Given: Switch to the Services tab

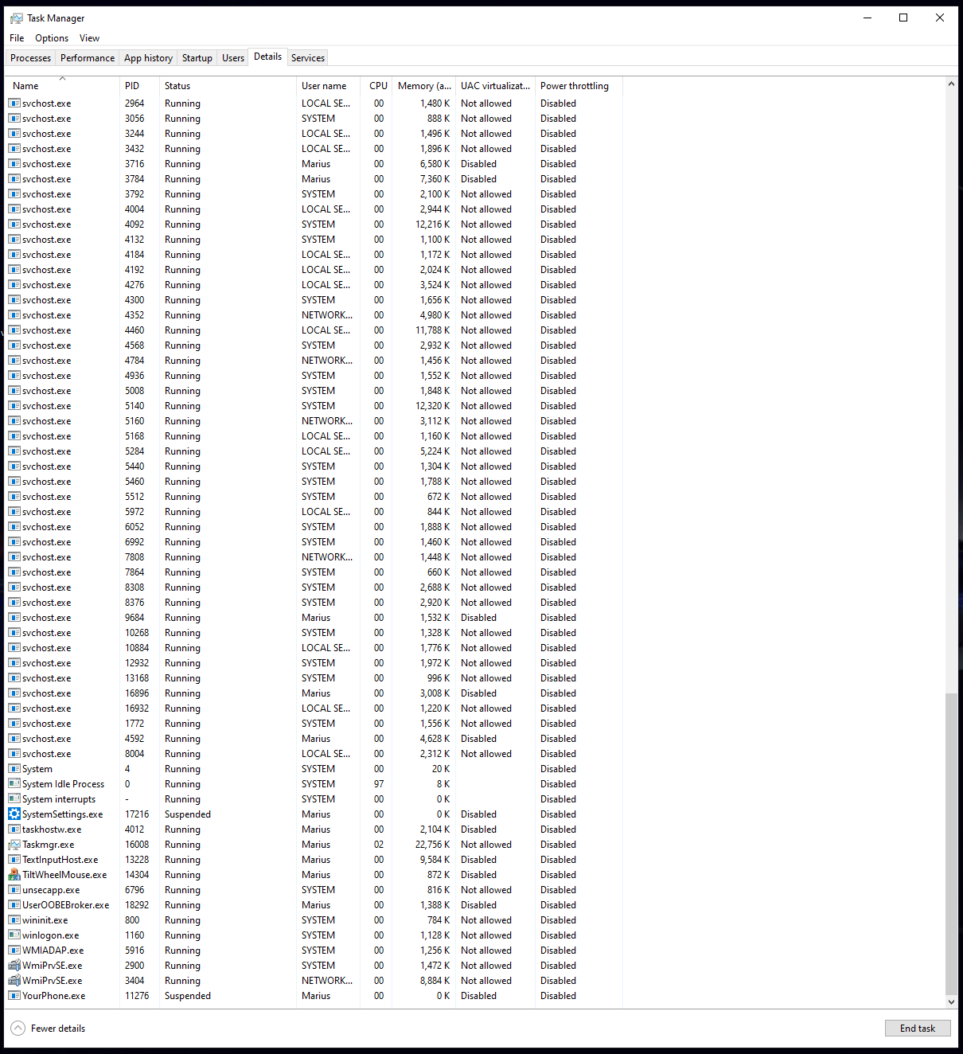Looking at the screenshot, I should (x=308, y=58).
